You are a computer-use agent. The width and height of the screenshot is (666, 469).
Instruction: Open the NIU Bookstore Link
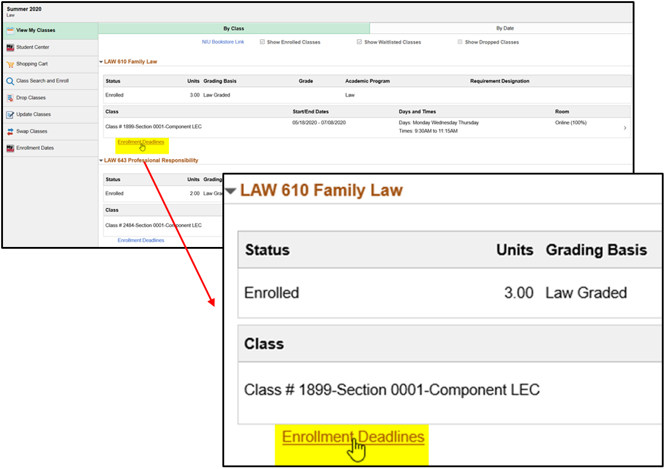pyautogui.click(x=223, y=42)
